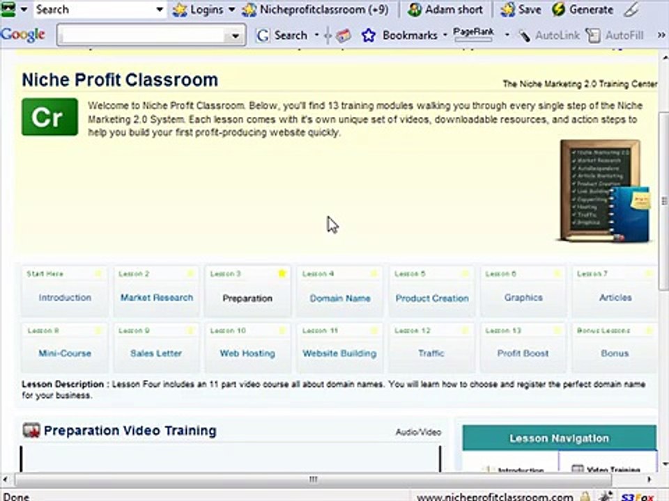The image size is (669, 501).
Task: Expand the Logins dropdown arrow
Action: click(x=231, y=9)
